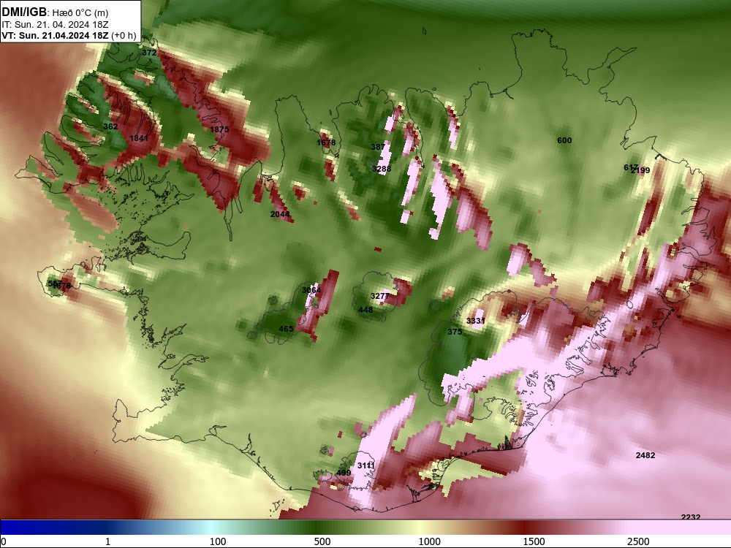Click the '387' map value label

[378, 147]
